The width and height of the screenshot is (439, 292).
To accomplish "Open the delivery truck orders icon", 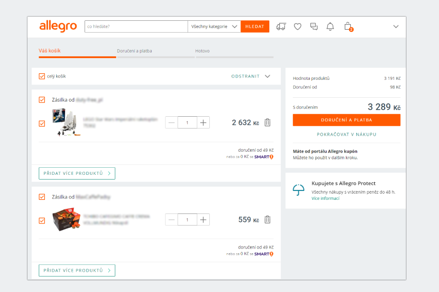I will (x=281, y=26).
